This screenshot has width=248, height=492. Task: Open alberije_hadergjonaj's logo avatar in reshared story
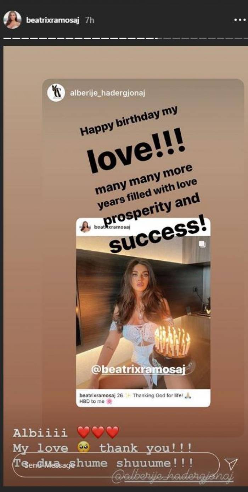56,93
